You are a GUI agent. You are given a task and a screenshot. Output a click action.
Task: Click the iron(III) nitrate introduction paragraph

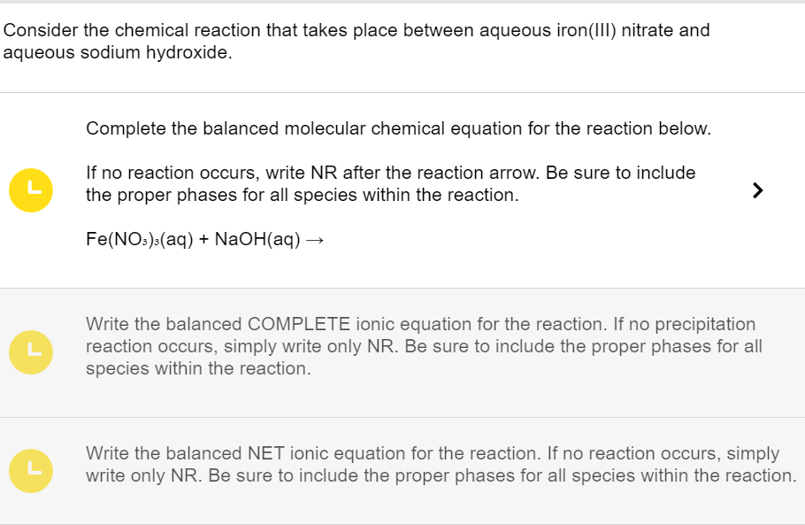click(357, 41)
